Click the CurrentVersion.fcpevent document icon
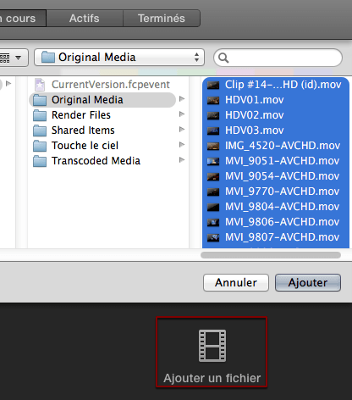Viewport: 352px width, 400px height. pyautogui.click(x=40, y=85)
